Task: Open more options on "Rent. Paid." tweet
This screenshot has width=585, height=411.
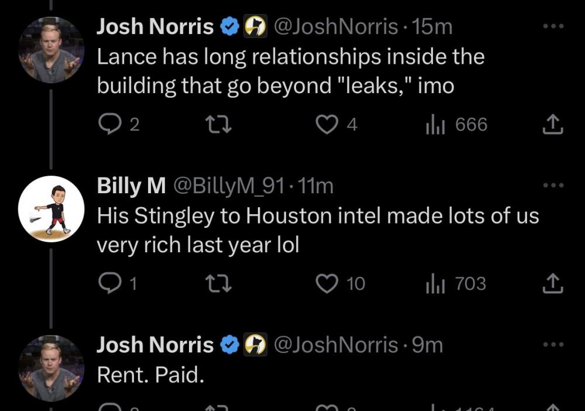Action: point(552,345)
